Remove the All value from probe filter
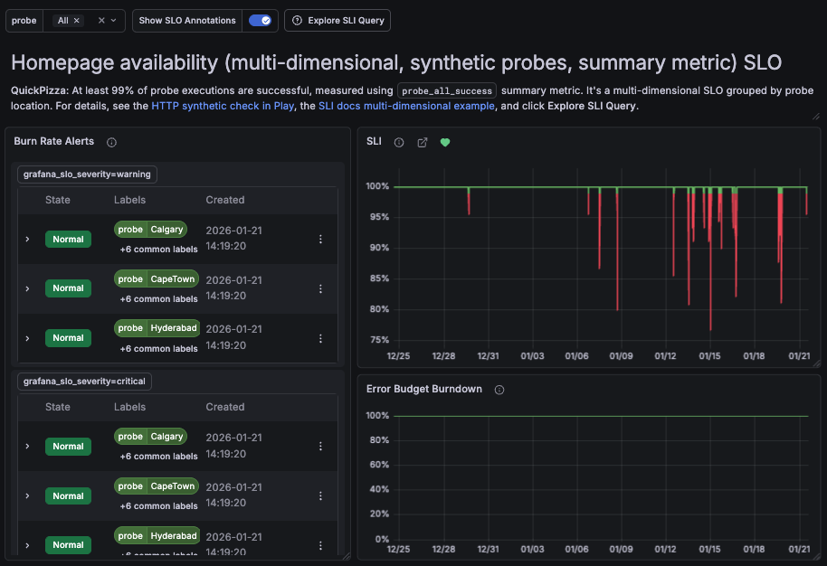Screen dimensions: 827x566 77,20
